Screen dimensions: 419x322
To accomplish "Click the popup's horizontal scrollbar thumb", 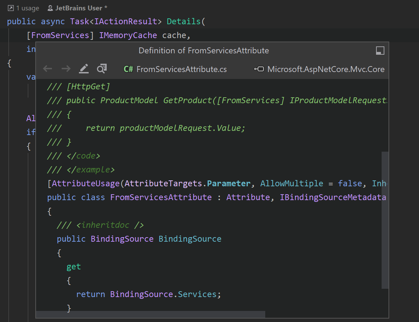I will (x=151, y=314).
